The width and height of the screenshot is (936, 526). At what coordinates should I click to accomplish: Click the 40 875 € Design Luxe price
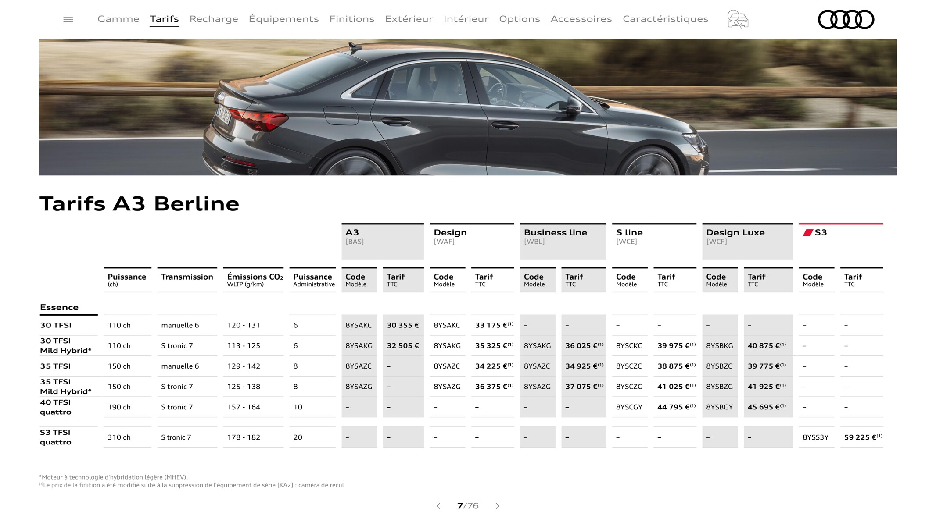[767, 346]
